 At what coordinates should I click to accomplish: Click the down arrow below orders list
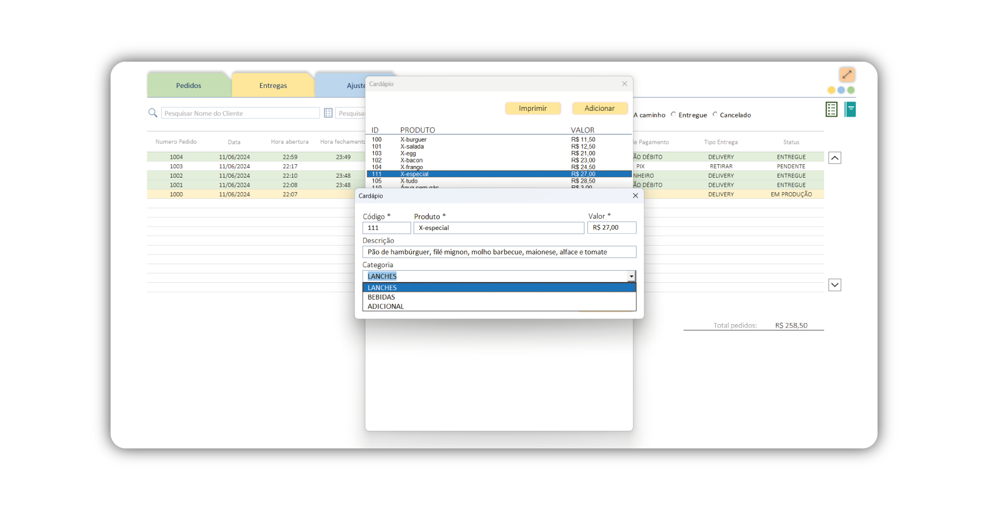(x=835, y=285)
